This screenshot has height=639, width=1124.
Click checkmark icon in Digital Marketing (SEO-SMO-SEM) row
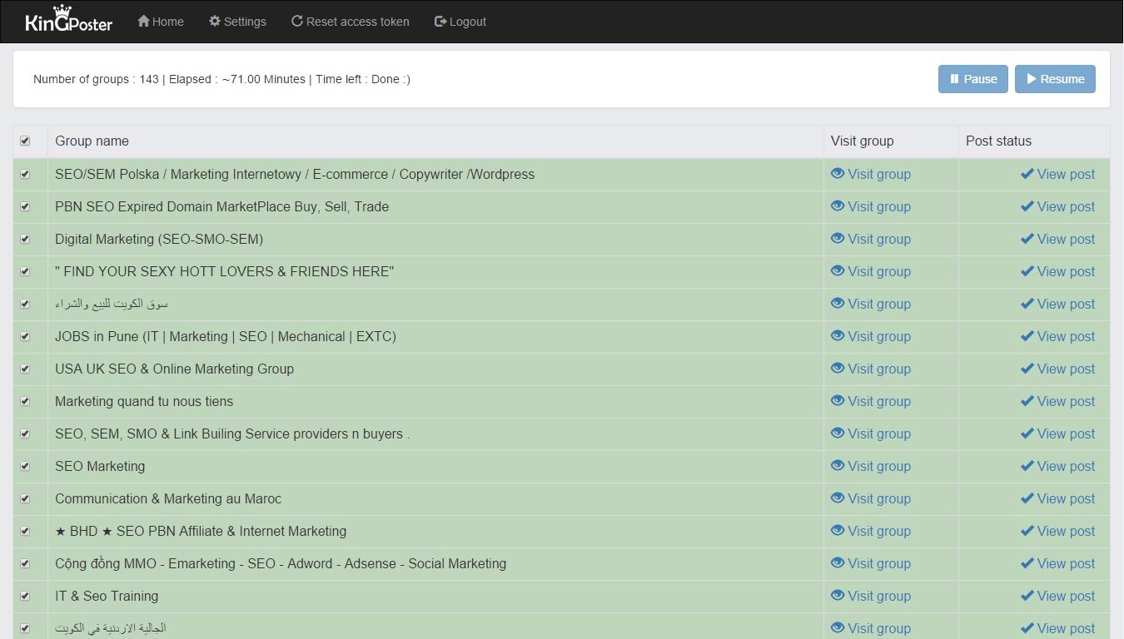[1027, 239]
